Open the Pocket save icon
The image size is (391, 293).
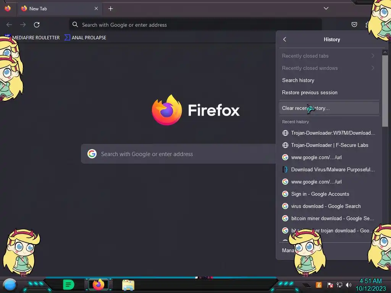[x=354, y=24]
